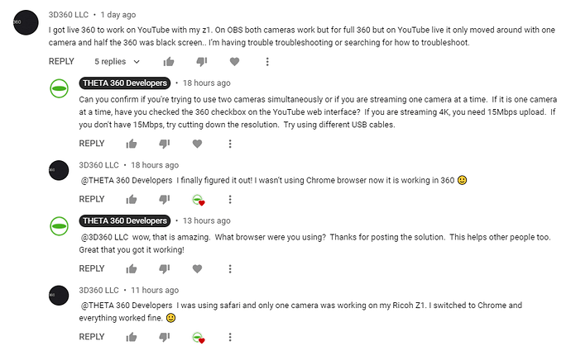Viewport: 571px width, 346px height.
Task: Heart the 13 hours ago THETA reply
Action: pos(198,269)
